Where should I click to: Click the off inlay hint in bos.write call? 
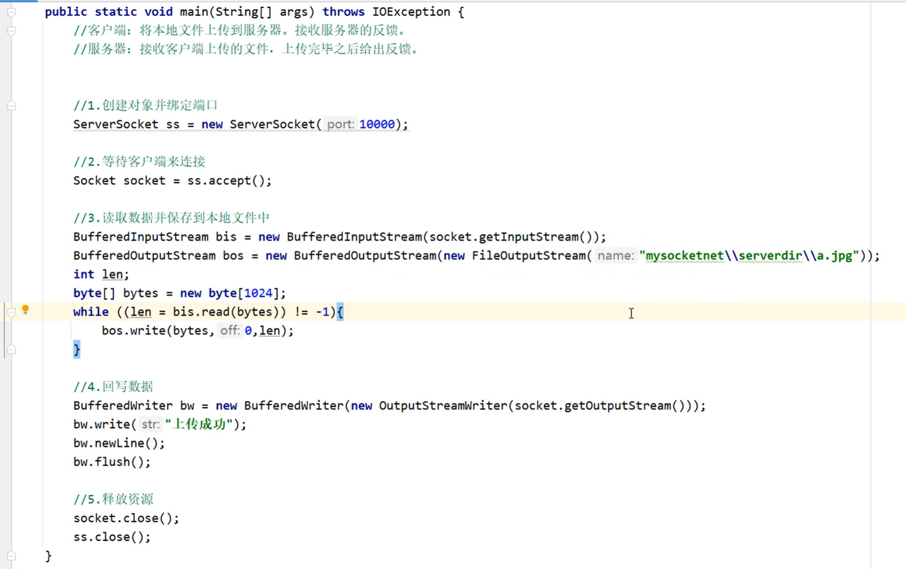click(229, 330)
